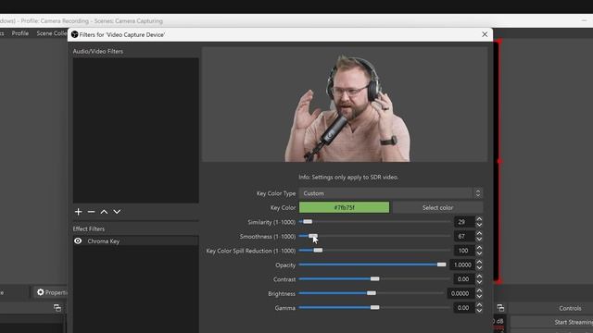593x333 pixels.
Task: Decrease Similarity with the down stepper arrow
Action: click(x=479, y=225)
